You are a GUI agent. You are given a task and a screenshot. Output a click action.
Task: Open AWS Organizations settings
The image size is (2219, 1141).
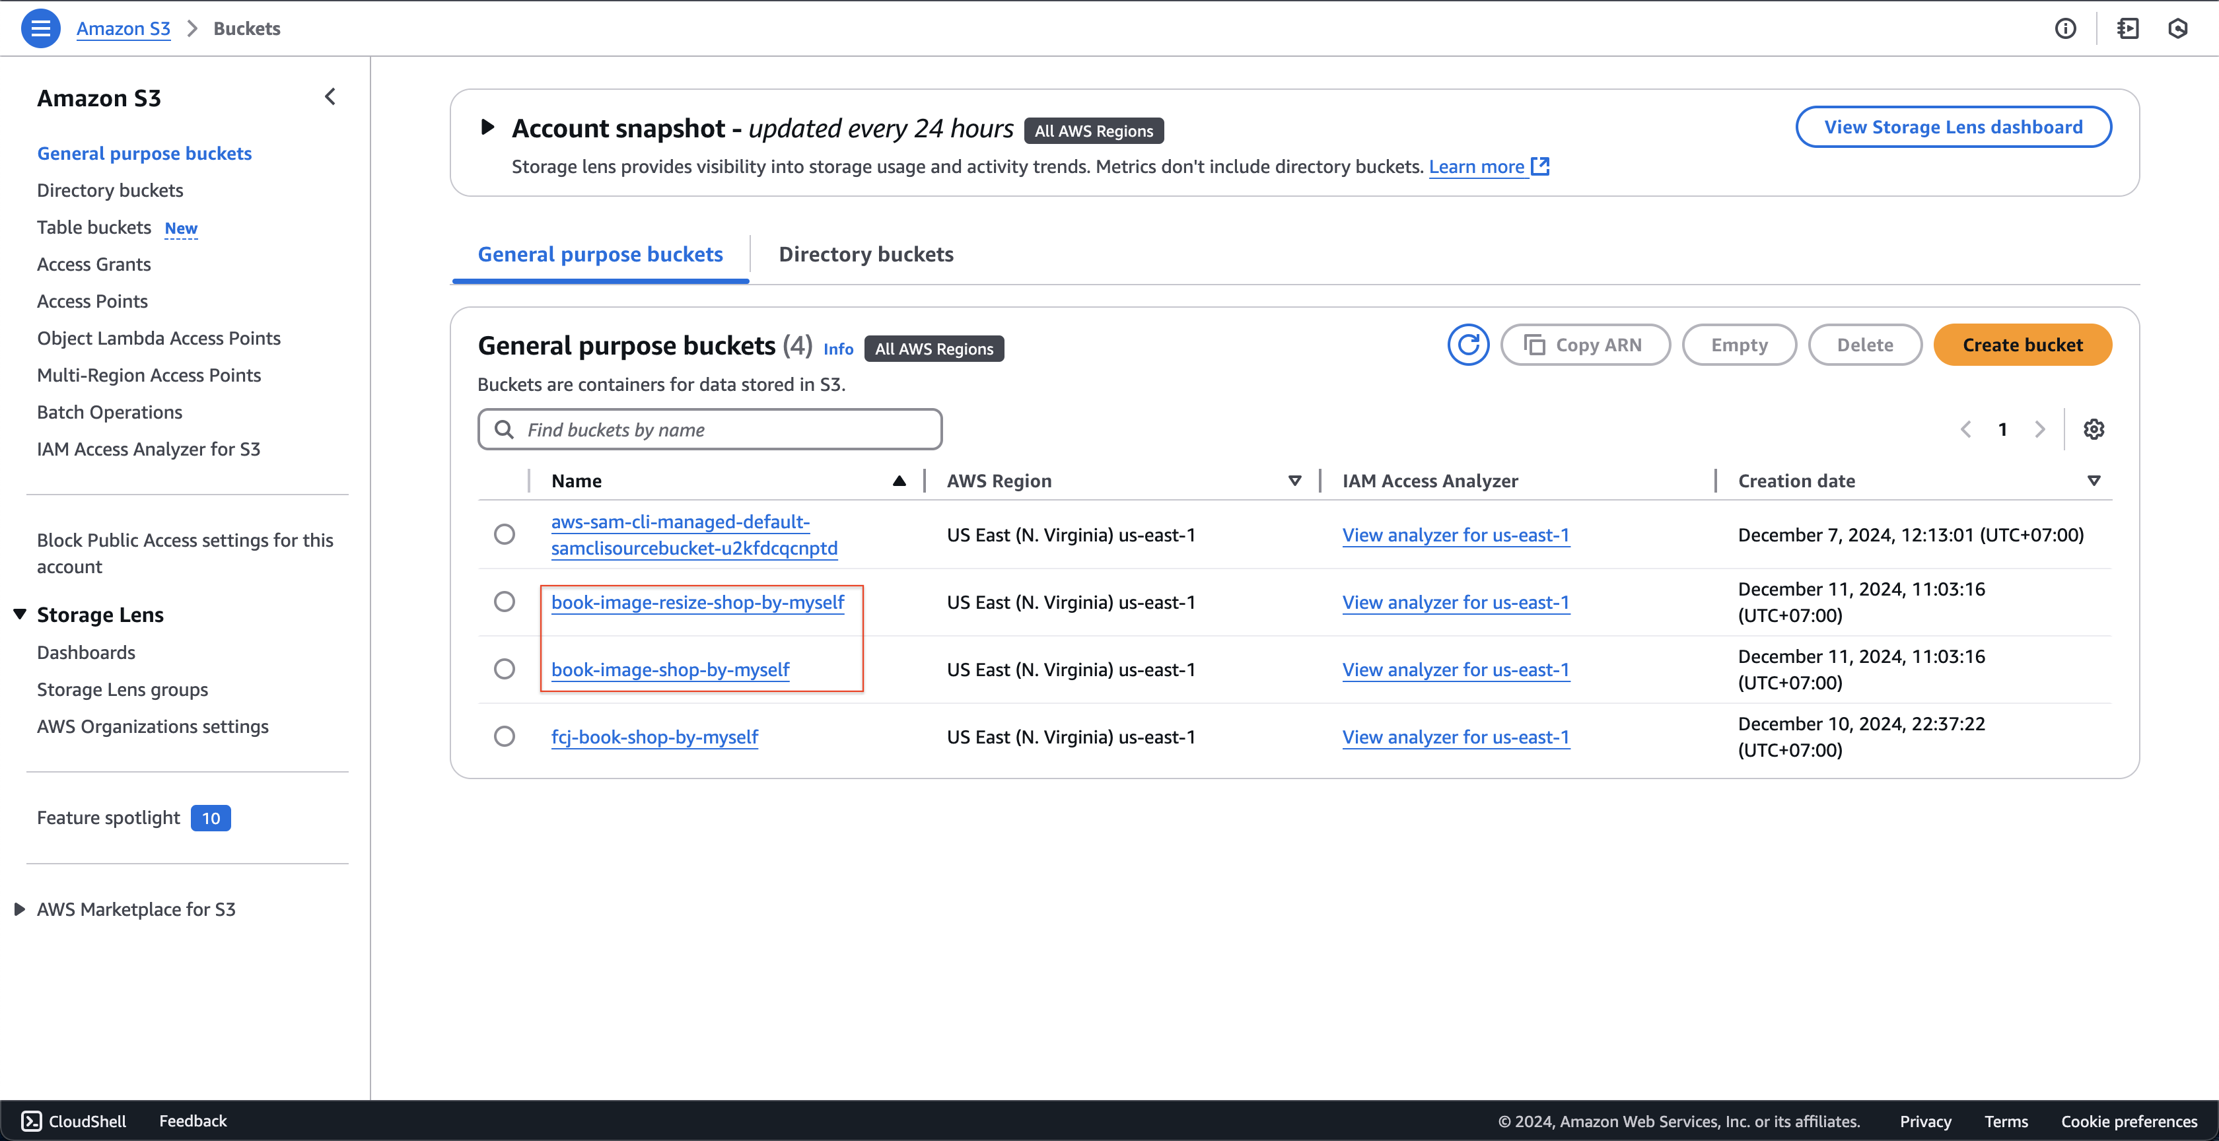153,727
